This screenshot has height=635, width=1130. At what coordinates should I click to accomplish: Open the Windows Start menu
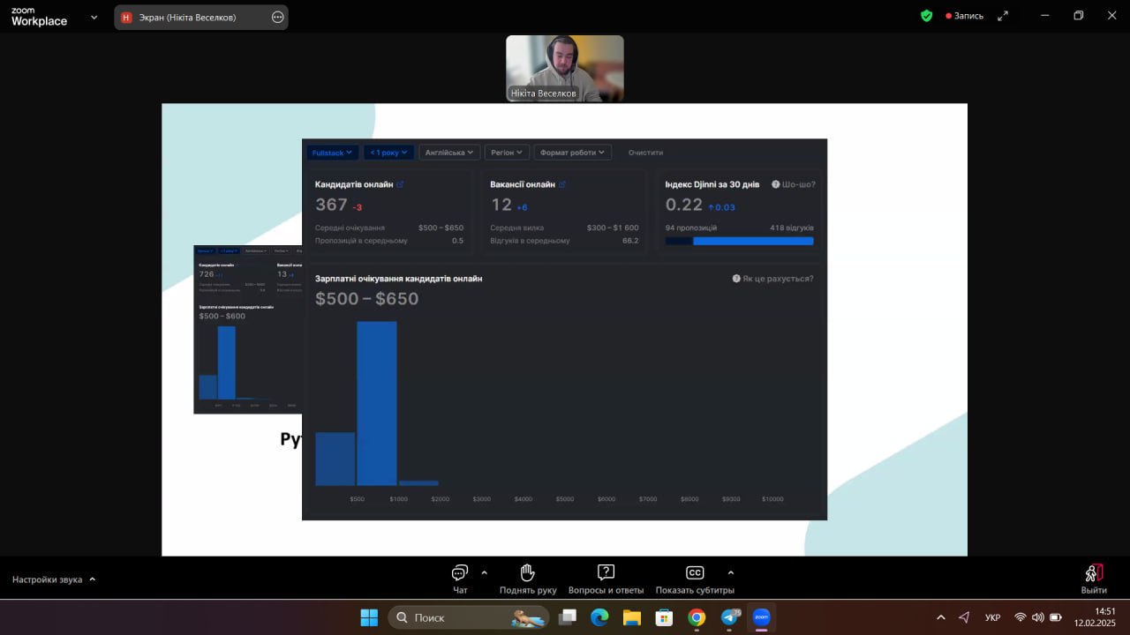(369, 617)
